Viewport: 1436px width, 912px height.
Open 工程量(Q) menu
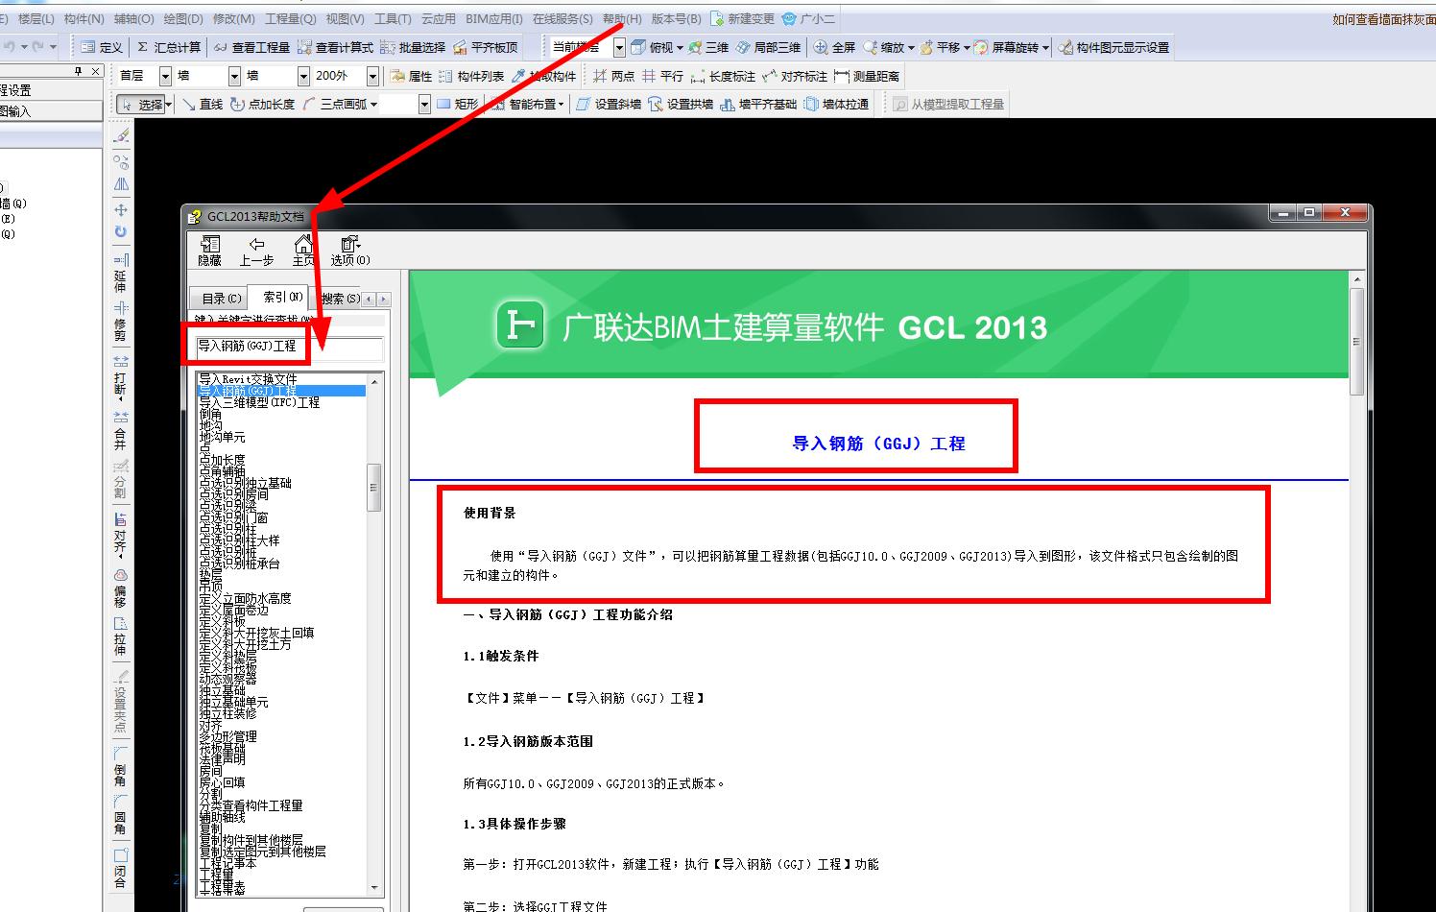pos(291,19)
